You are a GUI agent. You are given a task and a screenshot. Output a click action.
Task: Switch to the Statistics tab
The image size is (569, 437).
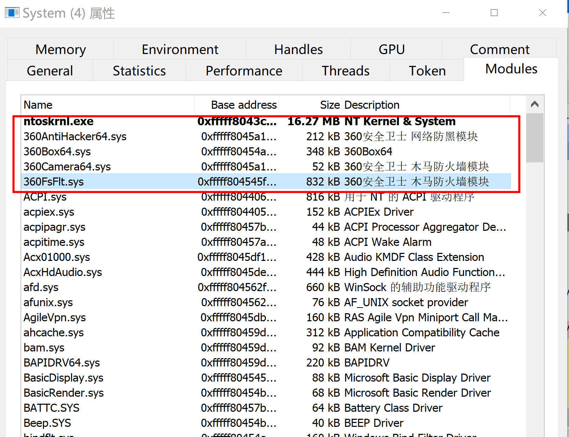point(139,70)
